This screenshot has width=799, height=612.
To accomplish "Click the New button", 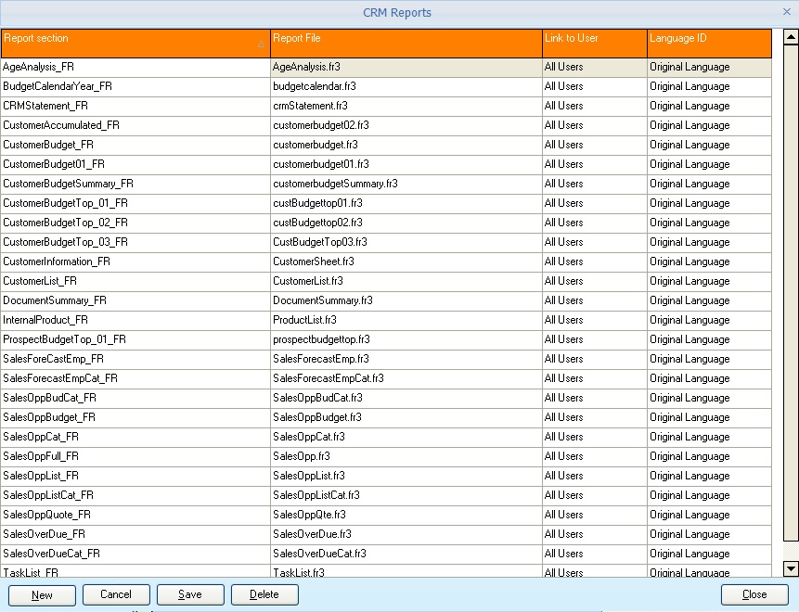I will tap(42, 594).
